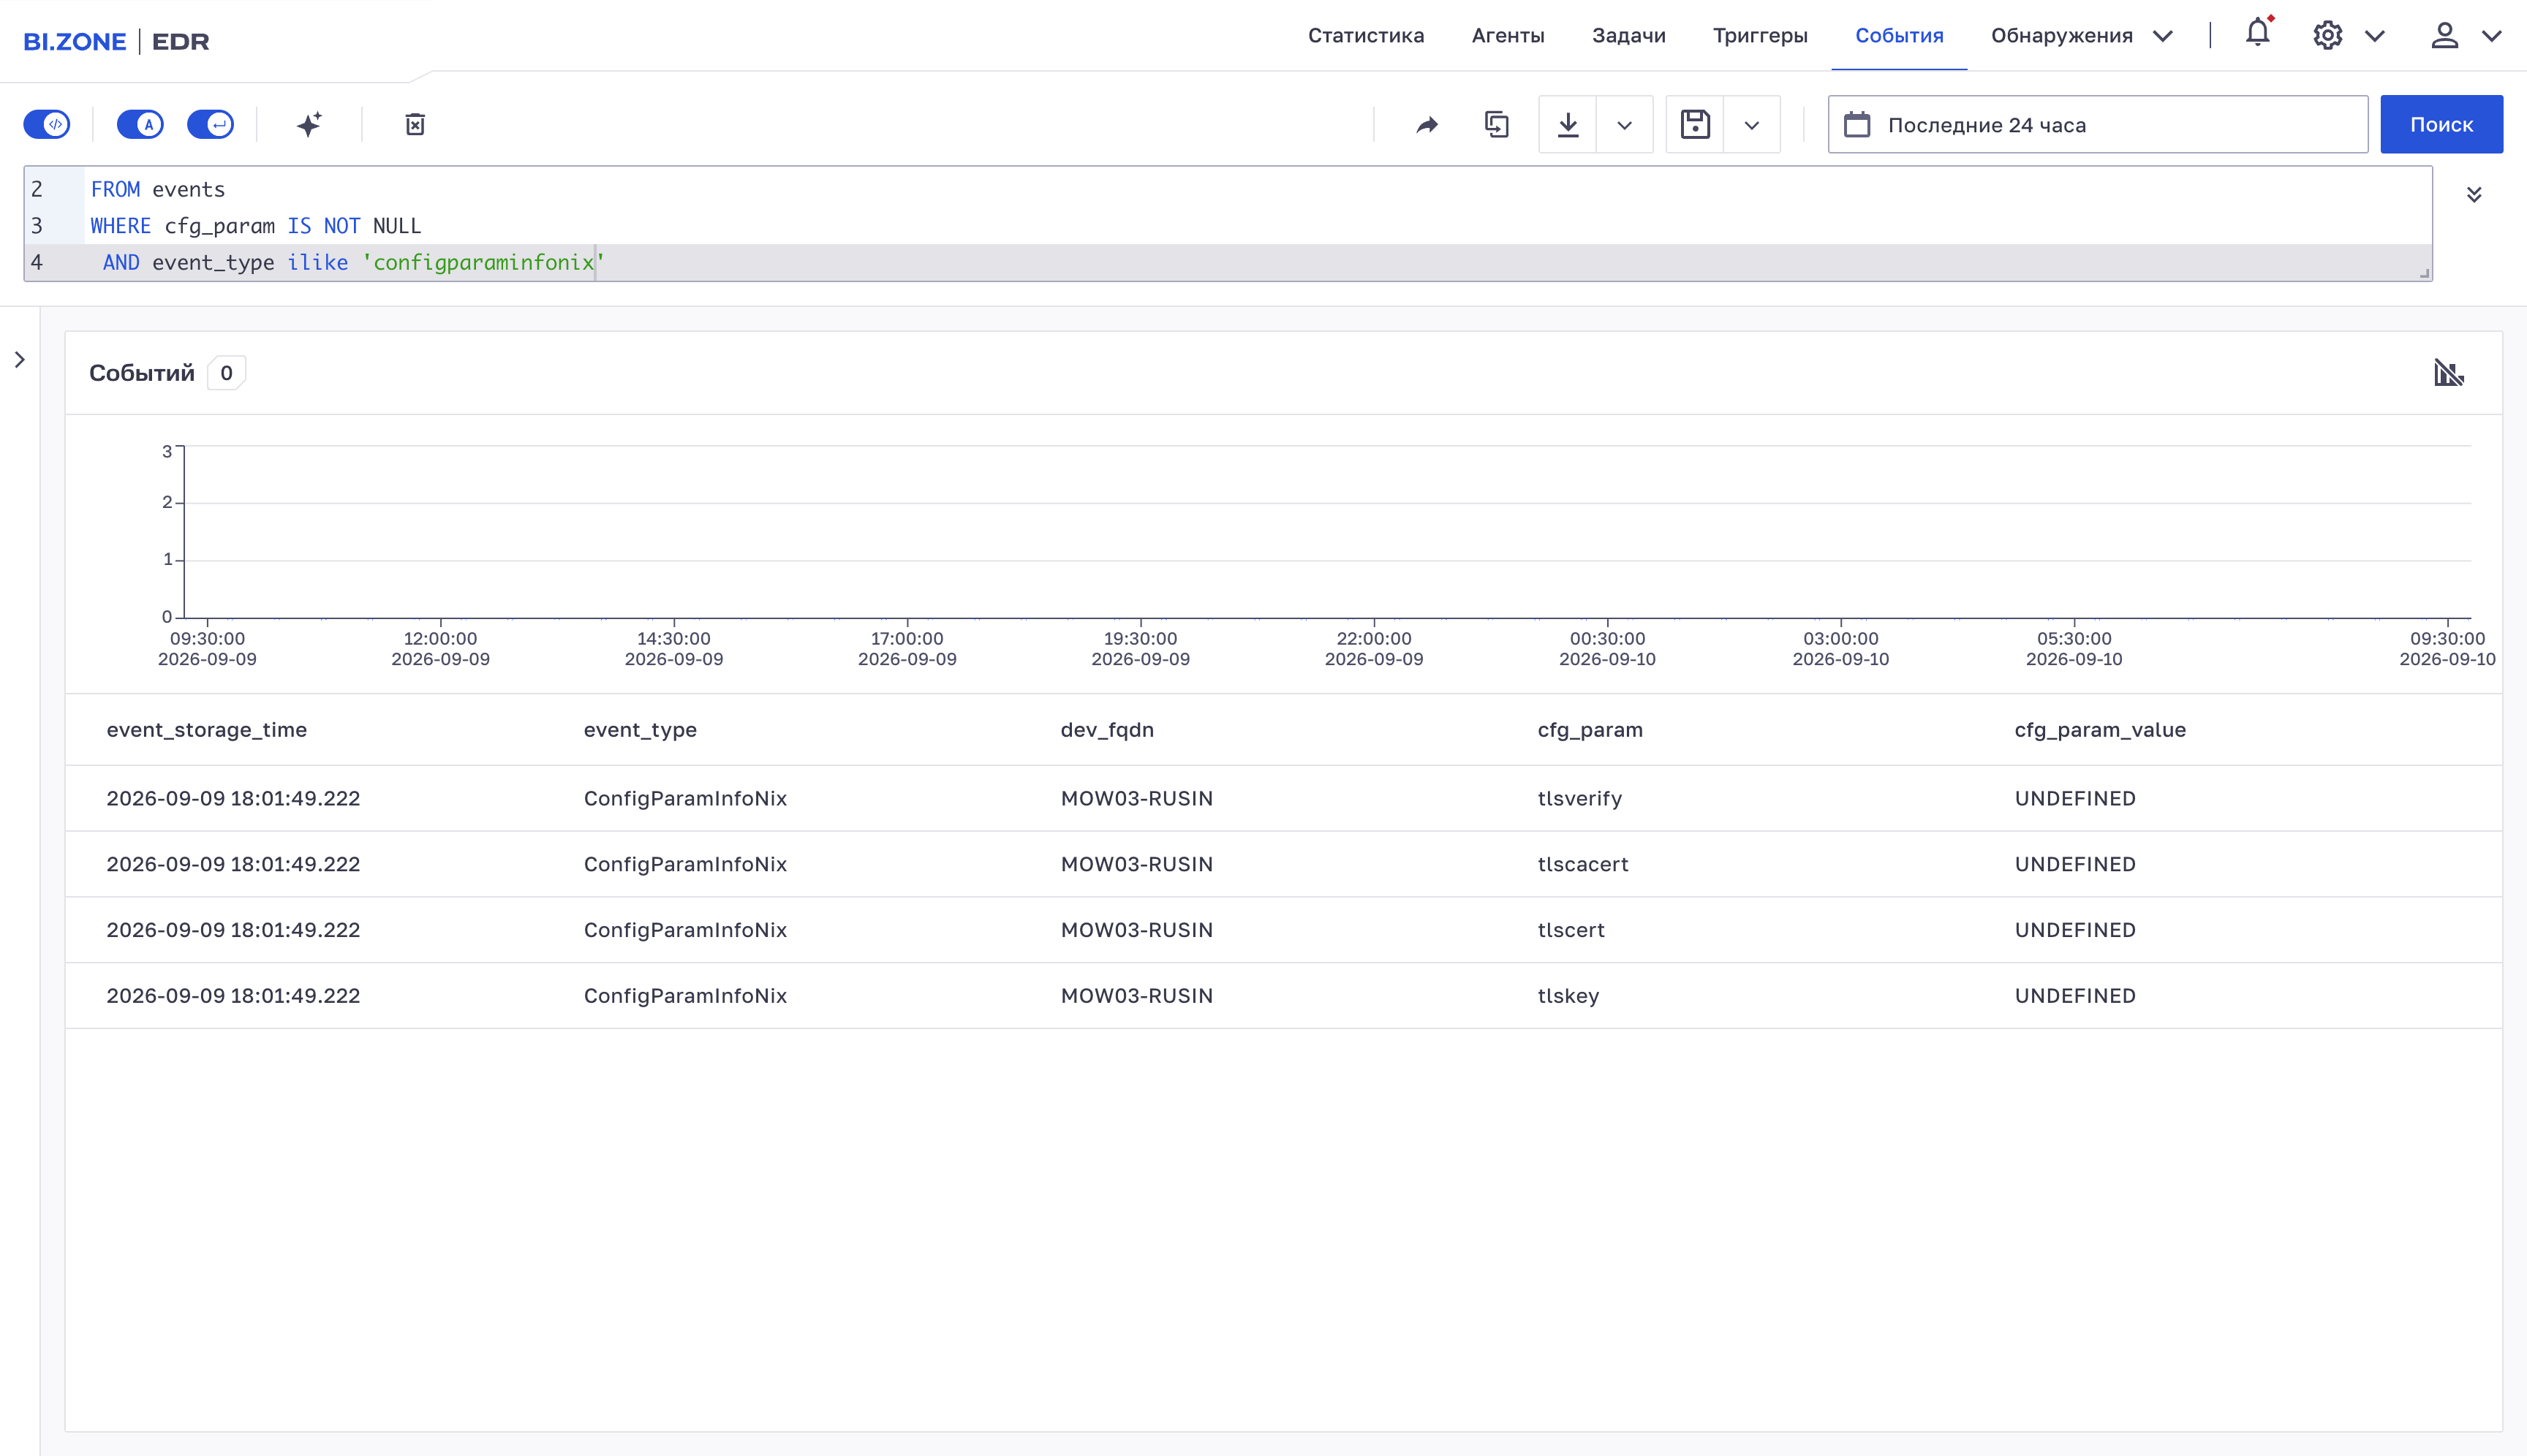Click the event_storage_time column header
Image resolution: width=2527 pixels, height=1456 pixels.
[206, 729]
